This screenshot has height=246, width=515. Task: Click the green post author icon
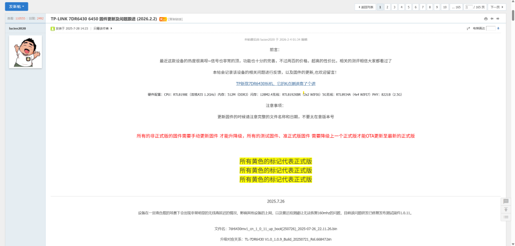click(x=53, y=28)
